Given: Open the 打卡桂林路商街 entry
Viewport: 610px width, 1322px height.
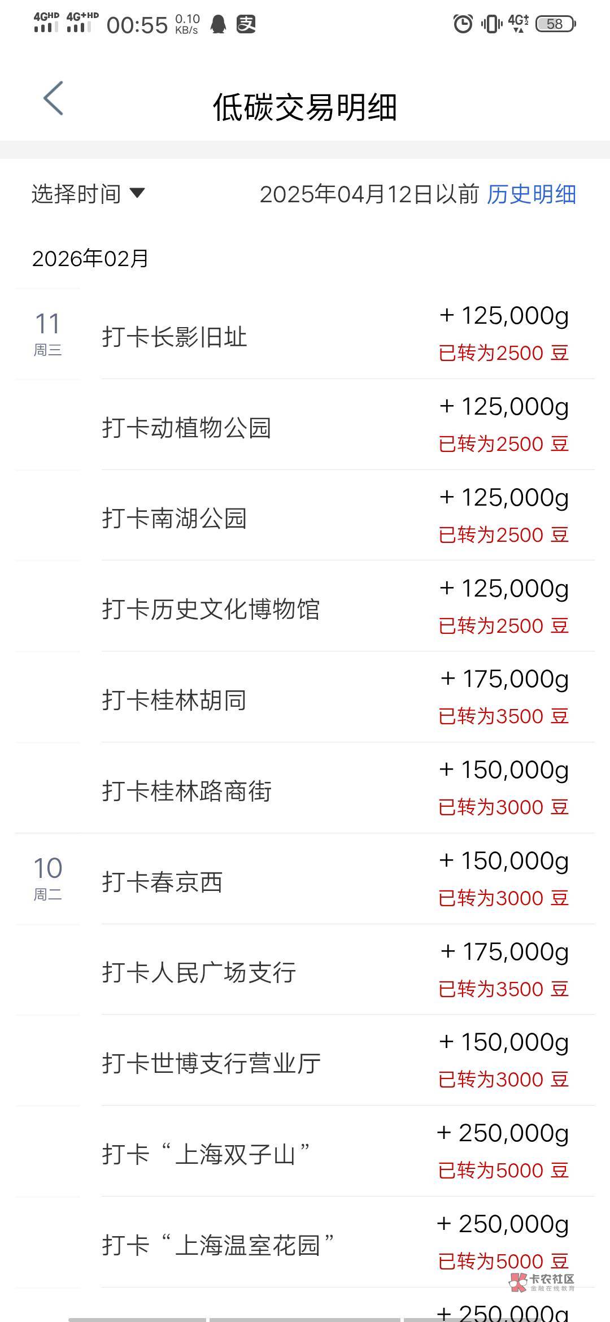Looking at the screenshot, I should pos(186,791).
